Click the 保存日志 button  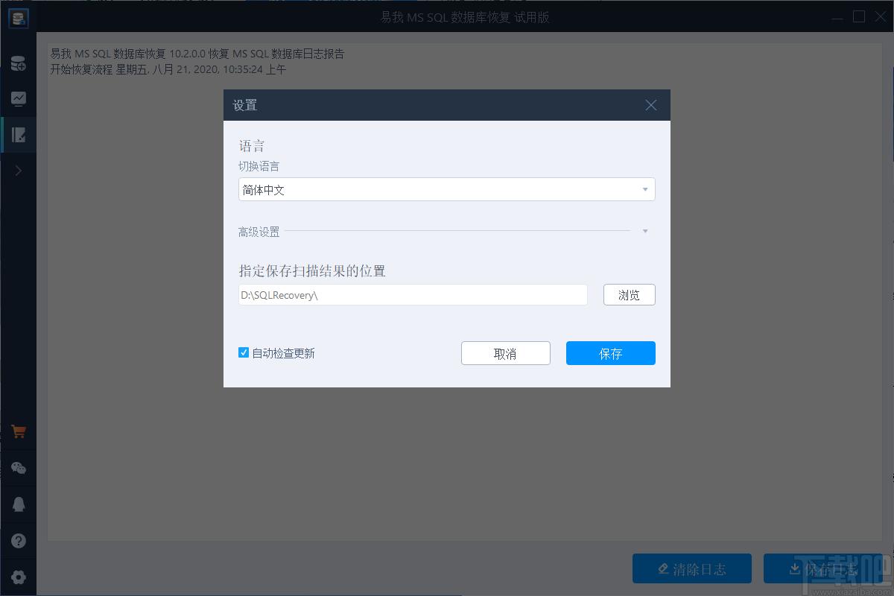(x=823, y=569)
